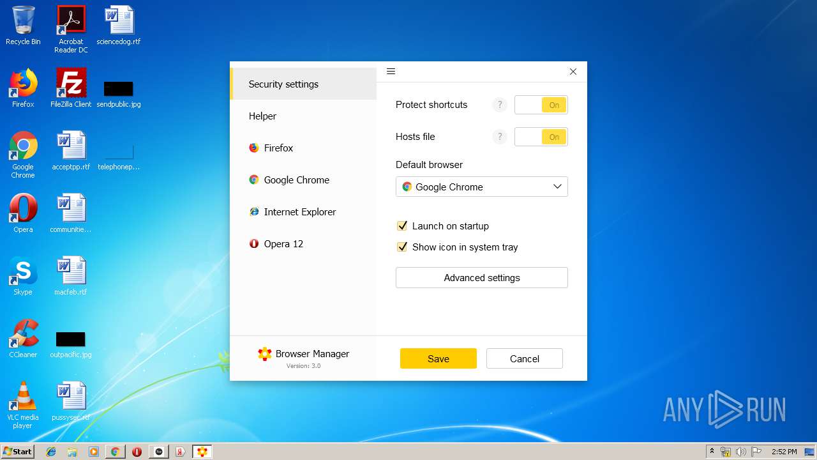817x460 pixels.
Task: Click the Advanced settings button
Action: pyautogui.click(x=482, y=277)
